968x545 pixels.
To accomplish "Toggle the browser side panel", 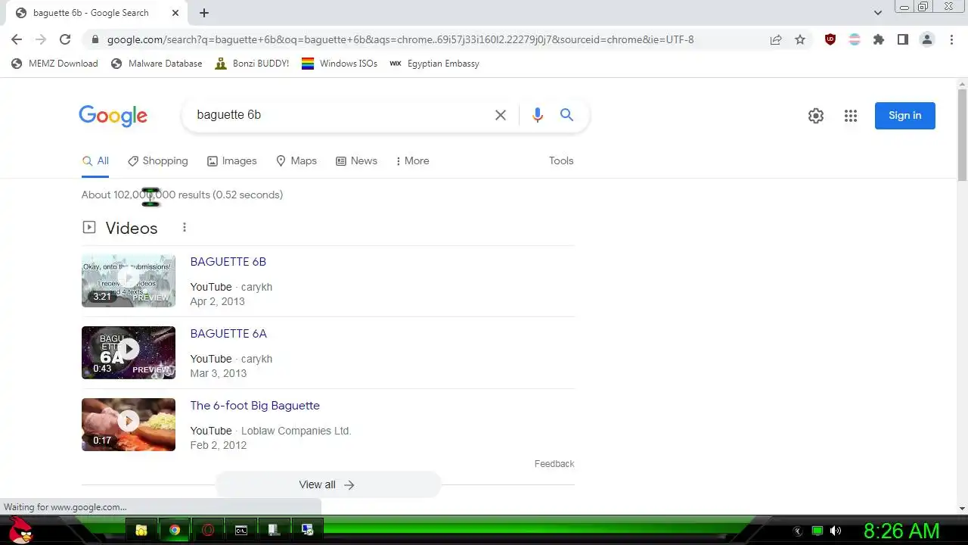I will click(903, 39).
